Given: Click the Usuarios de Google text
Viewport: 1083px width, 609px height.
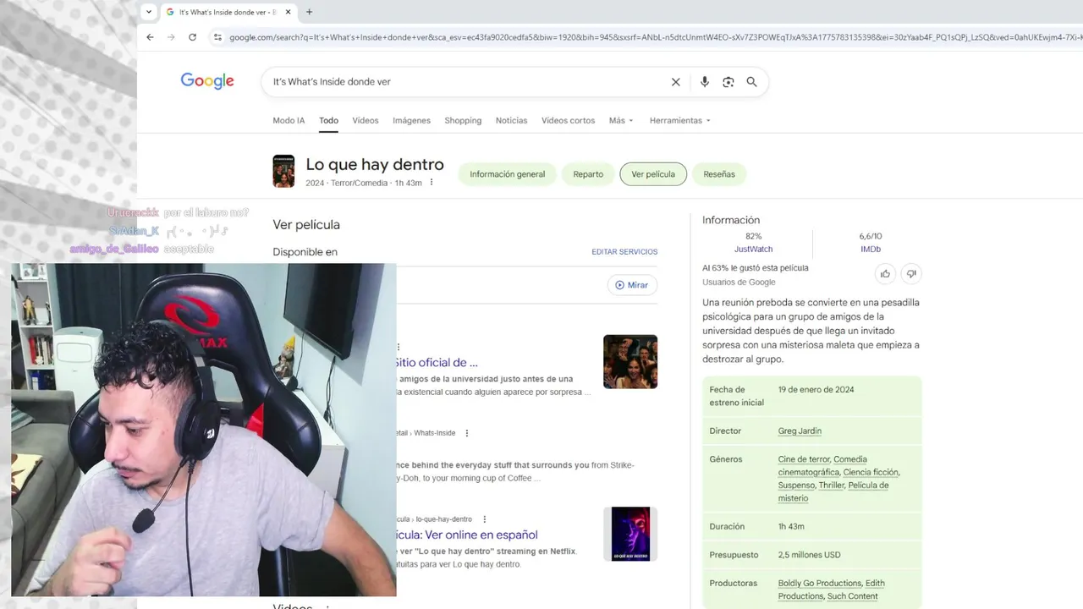Looking at the screenshot, I should [x=739, y=283].
